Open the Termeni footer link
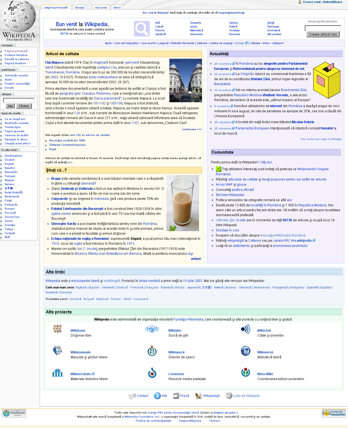This screenshot has height=429, width=348. (215, 421)
